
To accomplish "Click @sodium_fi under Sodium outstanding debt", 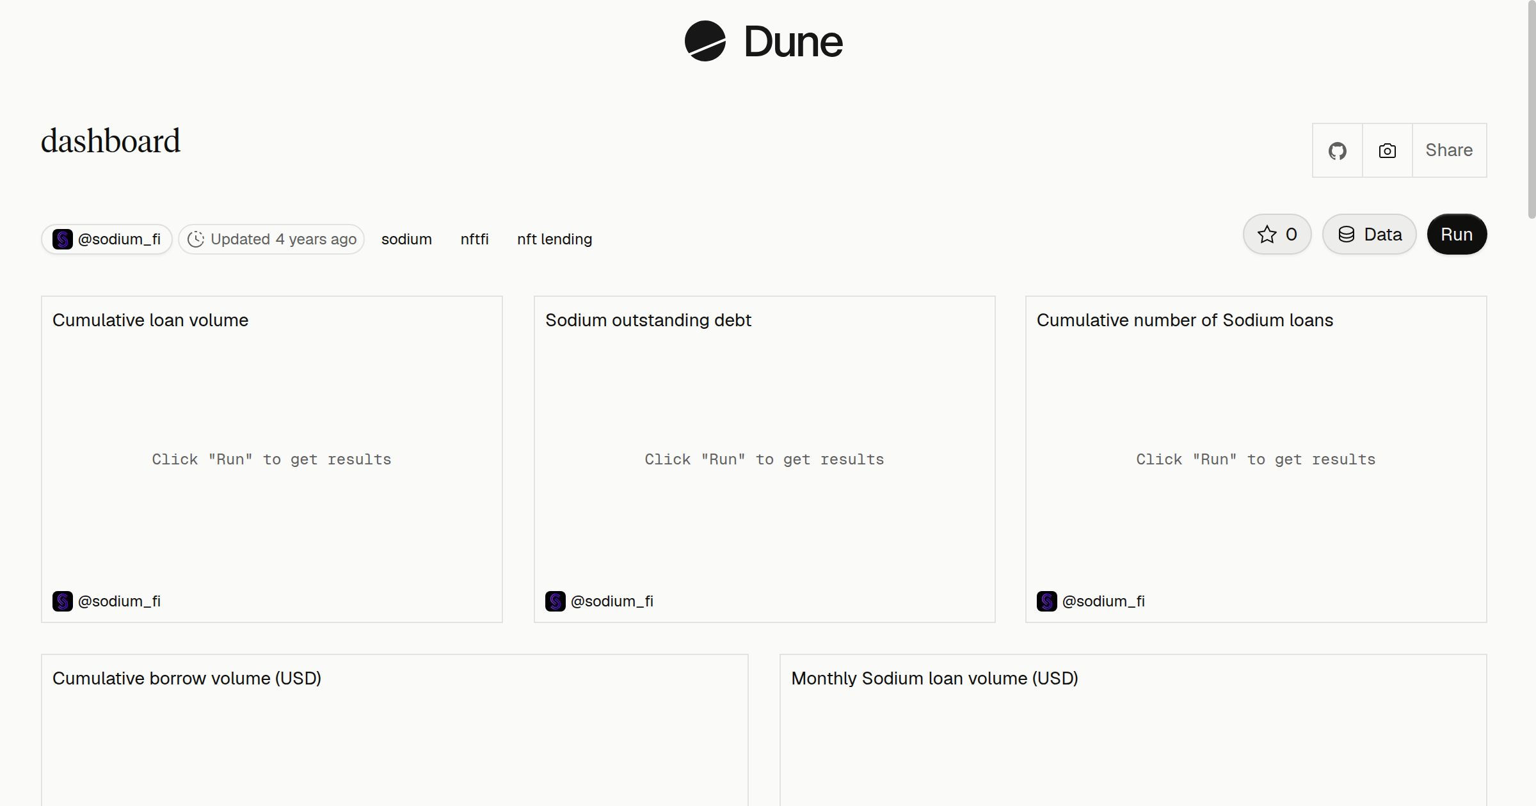I will coord(600,601).
